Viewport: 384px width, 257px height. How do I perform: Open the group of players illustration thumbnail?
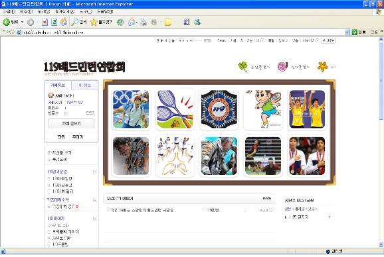[175, 156]
